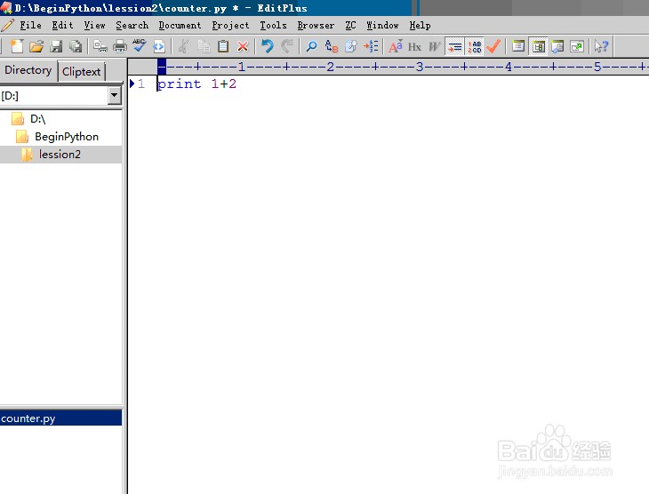
Task: Click the context Help pointer icon
Action: [x=601, y=46]
